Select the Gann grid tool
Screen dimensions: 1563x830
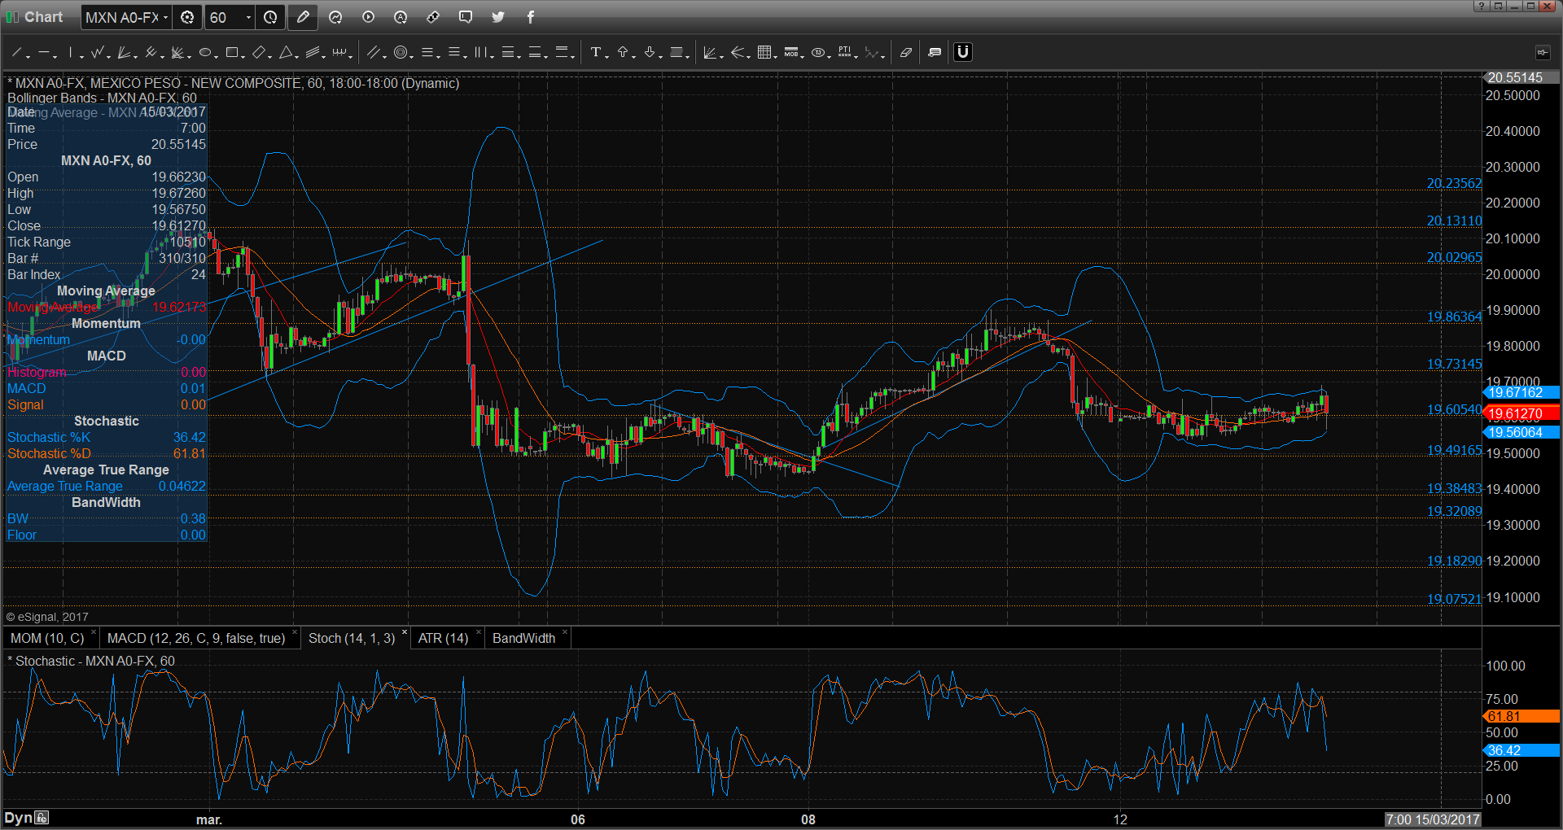pyautogui.click(x=764, y=53)
